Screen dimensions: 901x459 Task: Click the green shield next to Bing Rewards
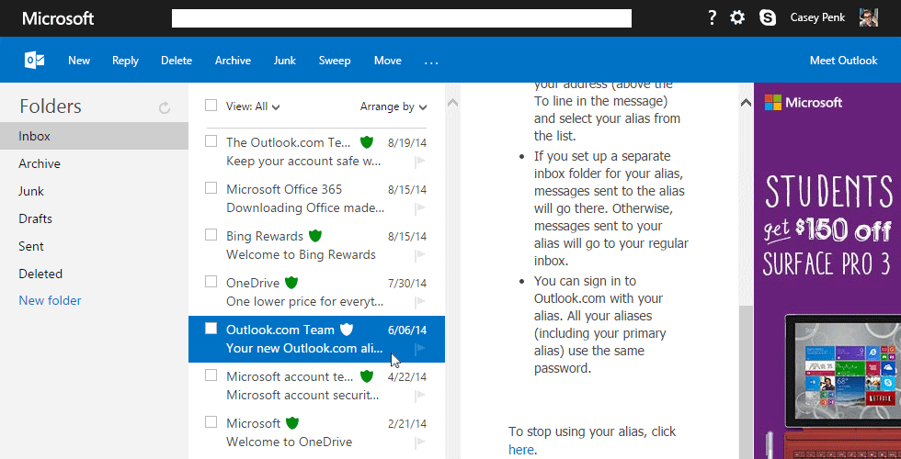(314, 236)
